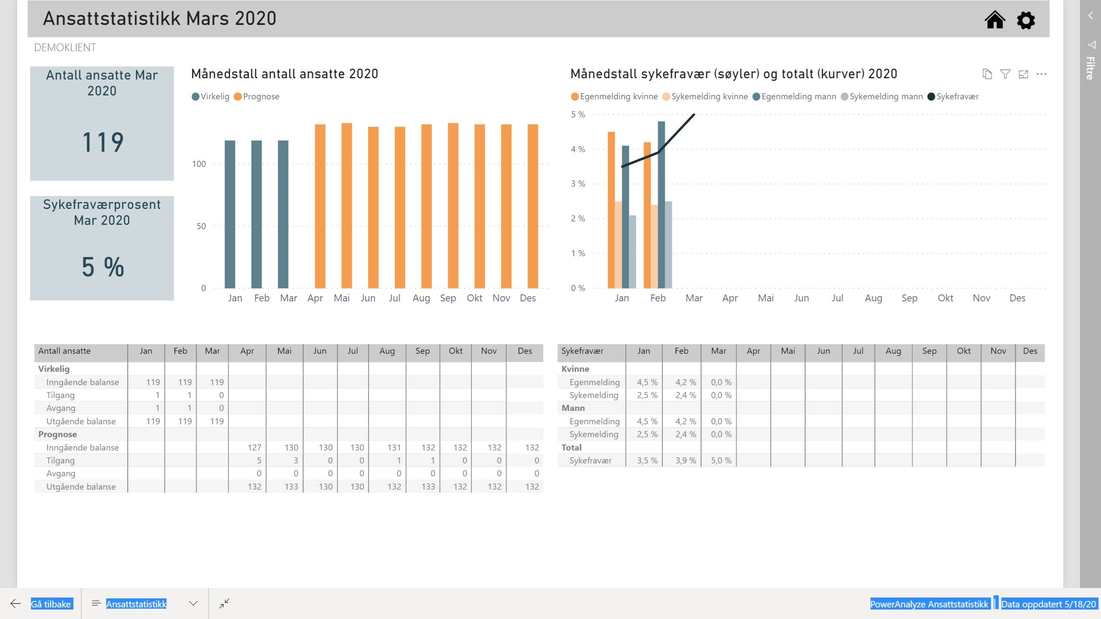This screenshot has width=1101, height=619.
Task: Select the orange Apr Prognose bar
Action: 320,206
